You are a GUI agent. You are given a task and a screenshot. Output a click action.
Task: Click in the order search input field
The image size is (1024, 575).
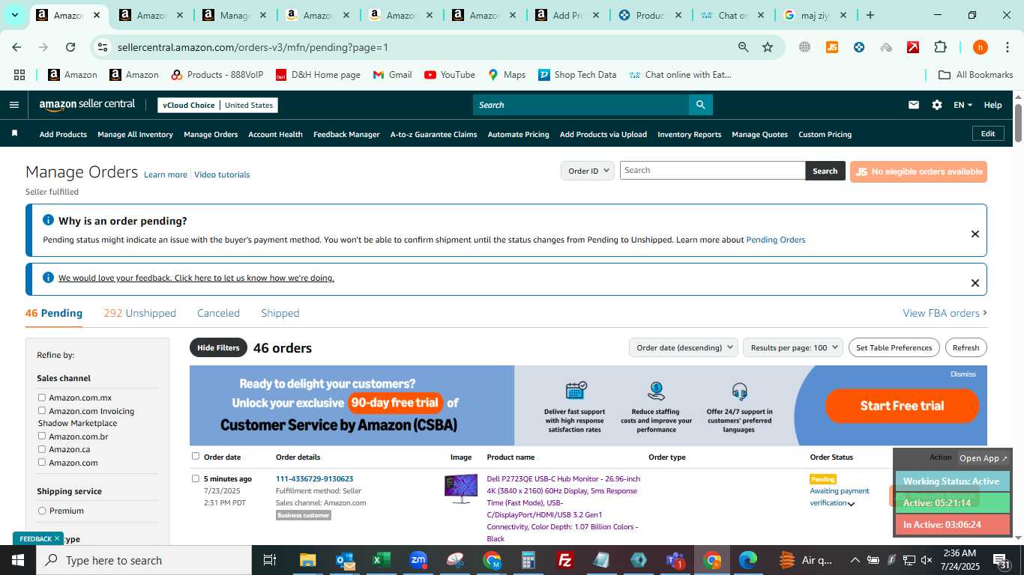tap(712, 170)
